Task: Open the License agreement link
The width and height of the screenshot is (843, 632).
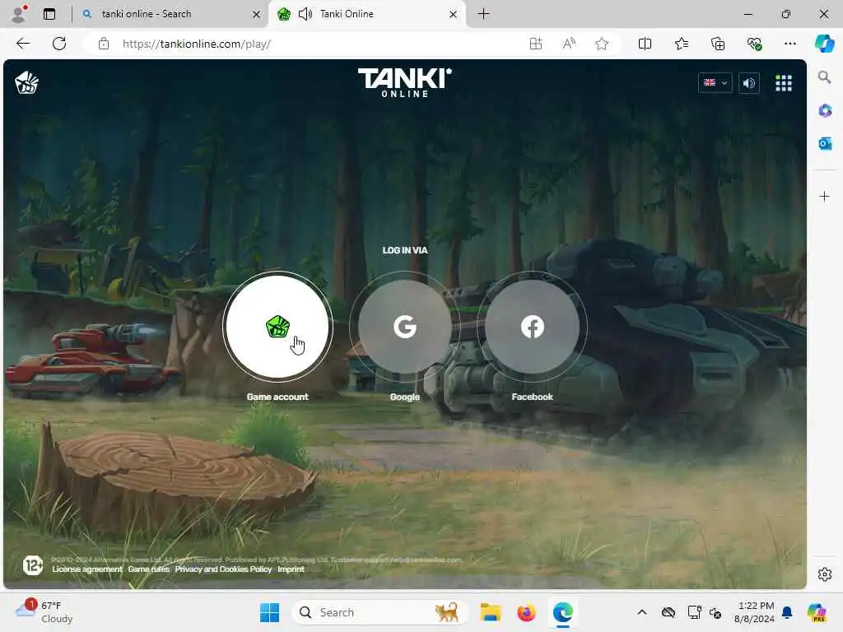Action: (x=87, y=569)
